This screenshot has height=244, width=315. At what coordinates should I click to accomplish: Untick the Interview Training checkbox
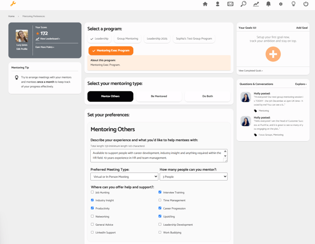[160, 192]
